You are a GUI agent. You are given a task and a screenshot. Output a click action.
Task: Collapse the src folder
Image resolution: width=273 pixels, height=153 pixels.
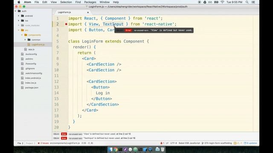pyautogui.click(x=19, y=30)
